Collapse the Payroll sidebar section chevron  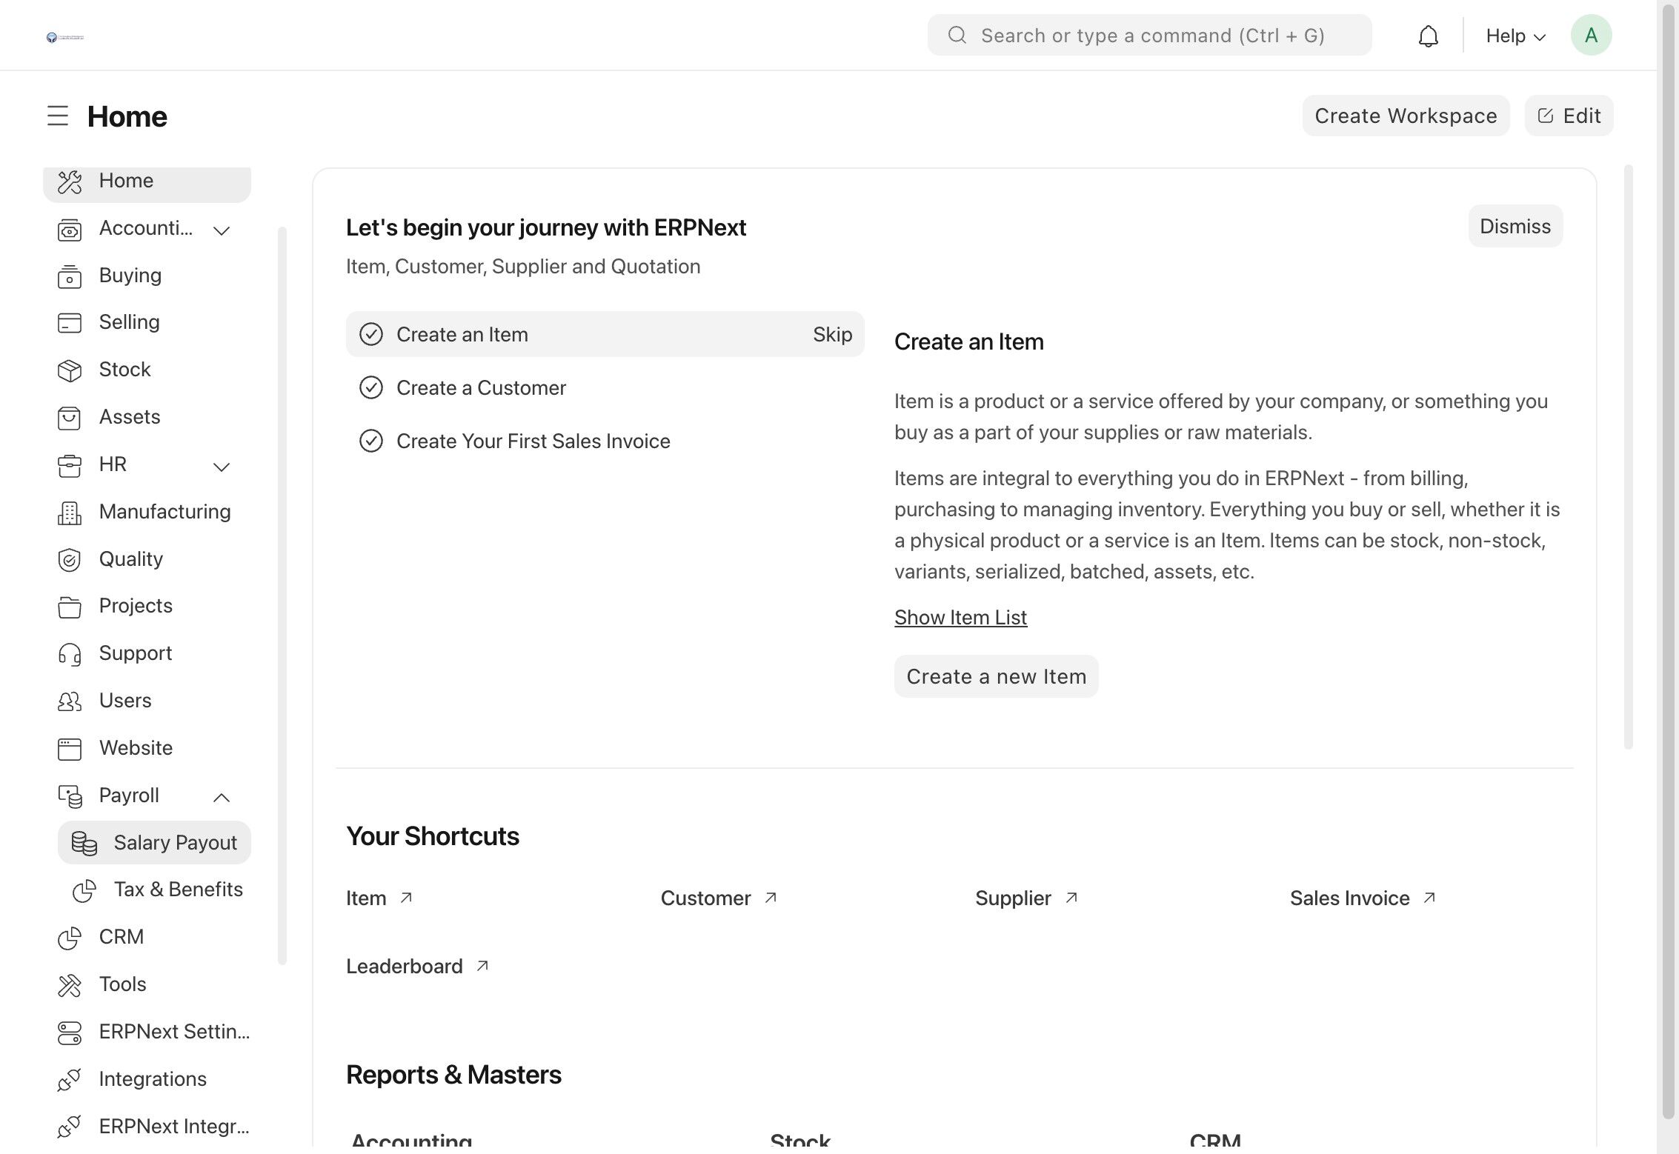(x=222, y=797)
